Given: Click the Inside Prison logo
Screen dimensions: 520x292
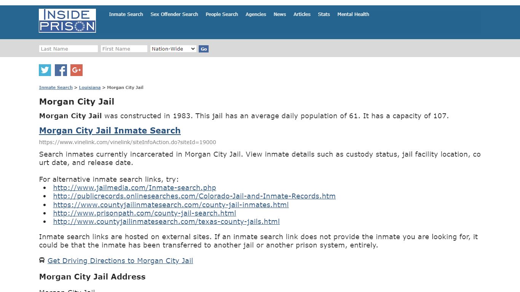Looking at the screenshot, I should click(67, 21).
